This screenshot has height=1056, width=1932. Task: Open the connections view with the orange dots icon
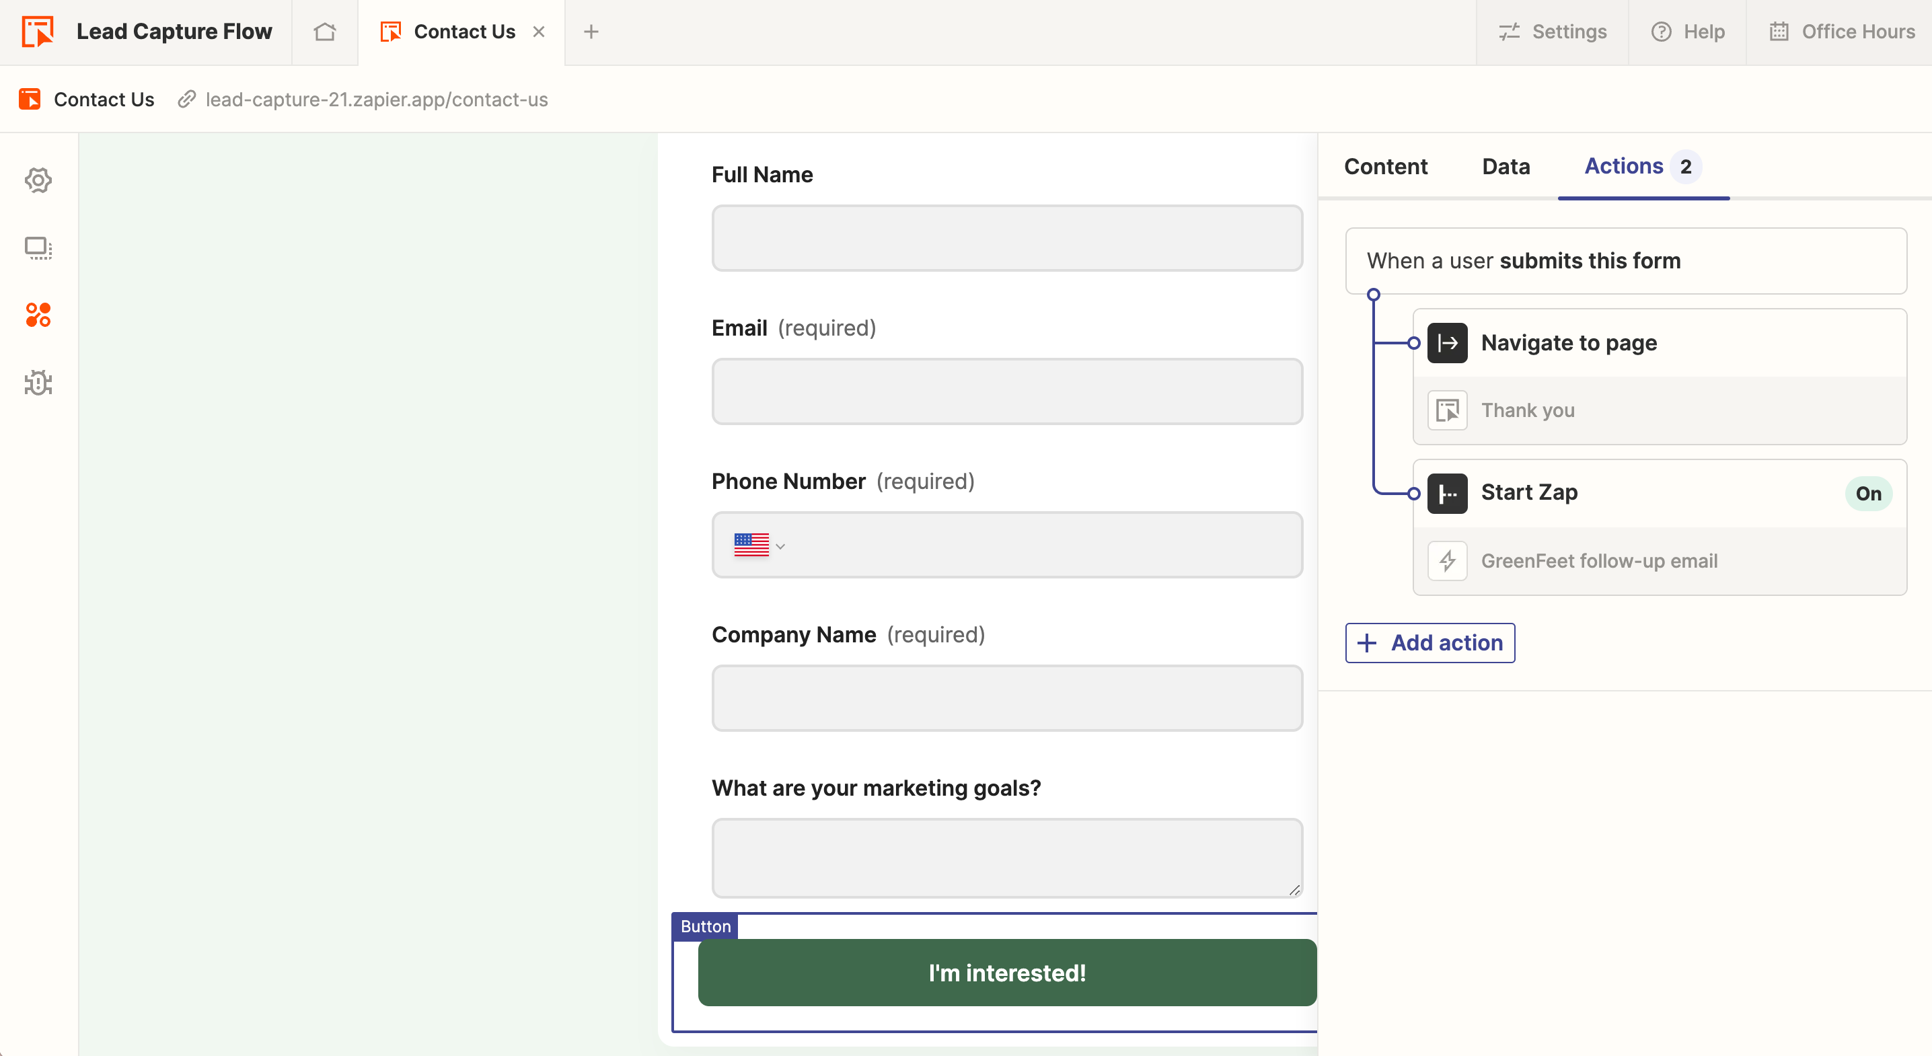[38, 315]
